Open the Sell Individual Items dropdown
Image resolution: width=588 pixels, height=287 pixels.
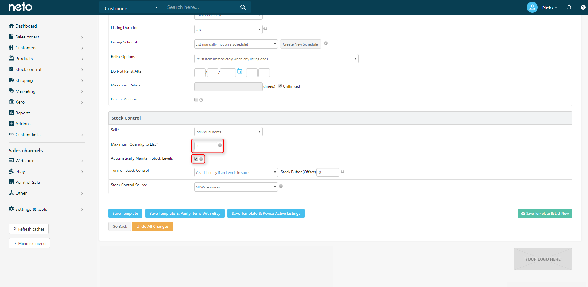228,132
